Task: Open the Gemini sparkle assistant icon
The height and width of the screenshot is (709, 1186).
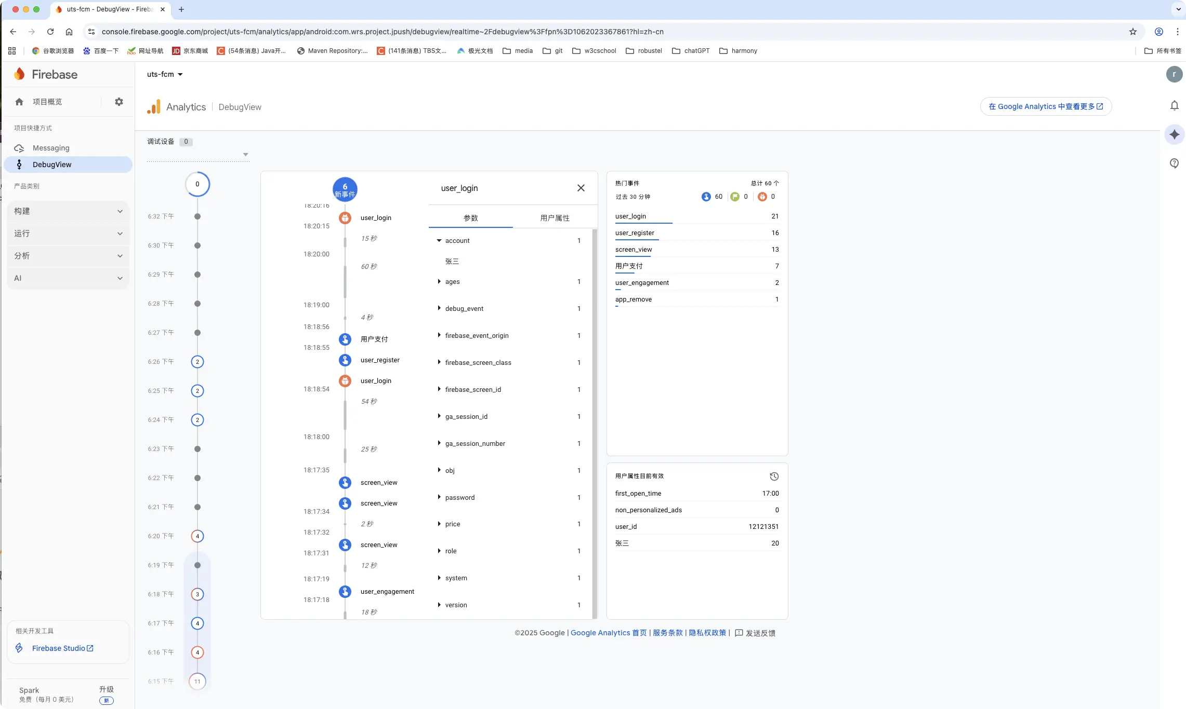Action: [1174, 134]
